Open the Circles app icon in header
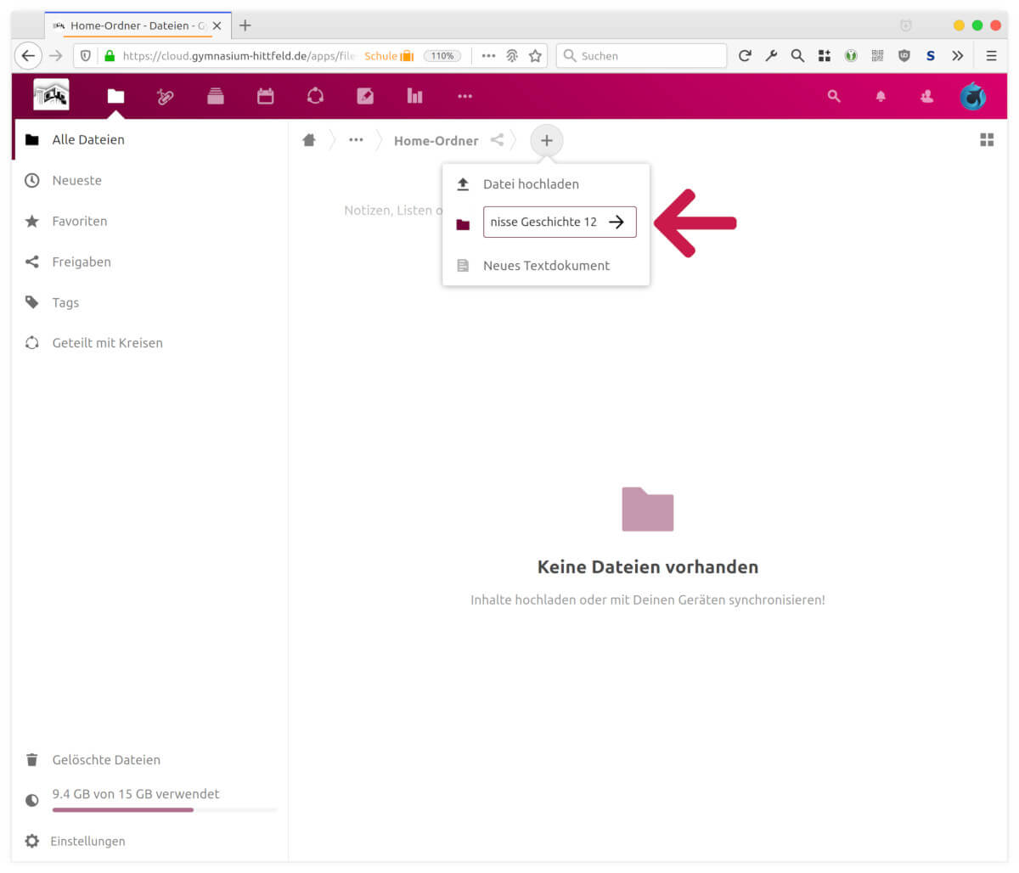The width and height of the screenshot is (1019, 873). [x=315, y=96]
